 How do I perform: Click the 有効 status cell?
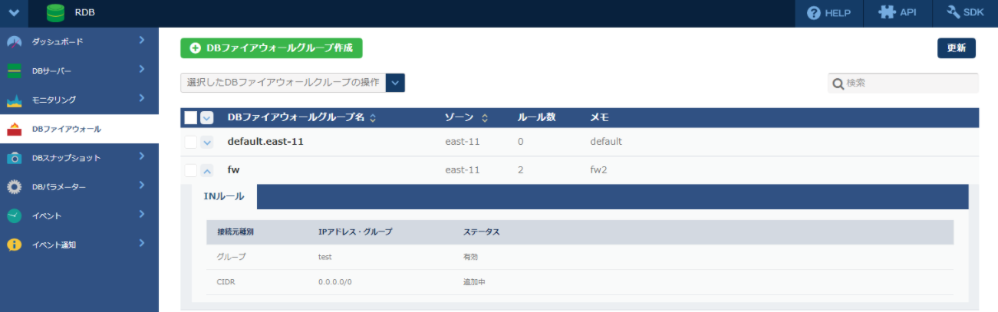pyautogui.click(x=470, y=257)
